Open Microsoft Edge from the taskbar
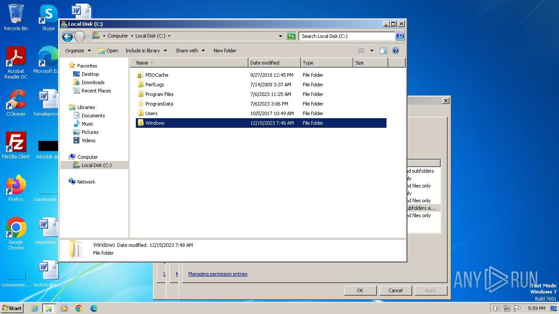Image resolution: width=559 pixels, height=314 pixels. coord(93,308)
